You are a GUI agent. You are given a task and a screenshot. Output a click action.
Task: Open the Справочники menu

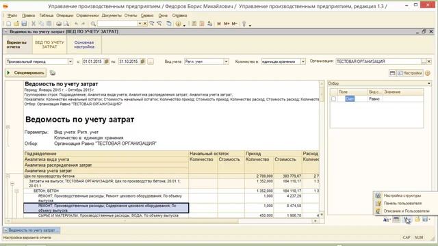(88, 16)
